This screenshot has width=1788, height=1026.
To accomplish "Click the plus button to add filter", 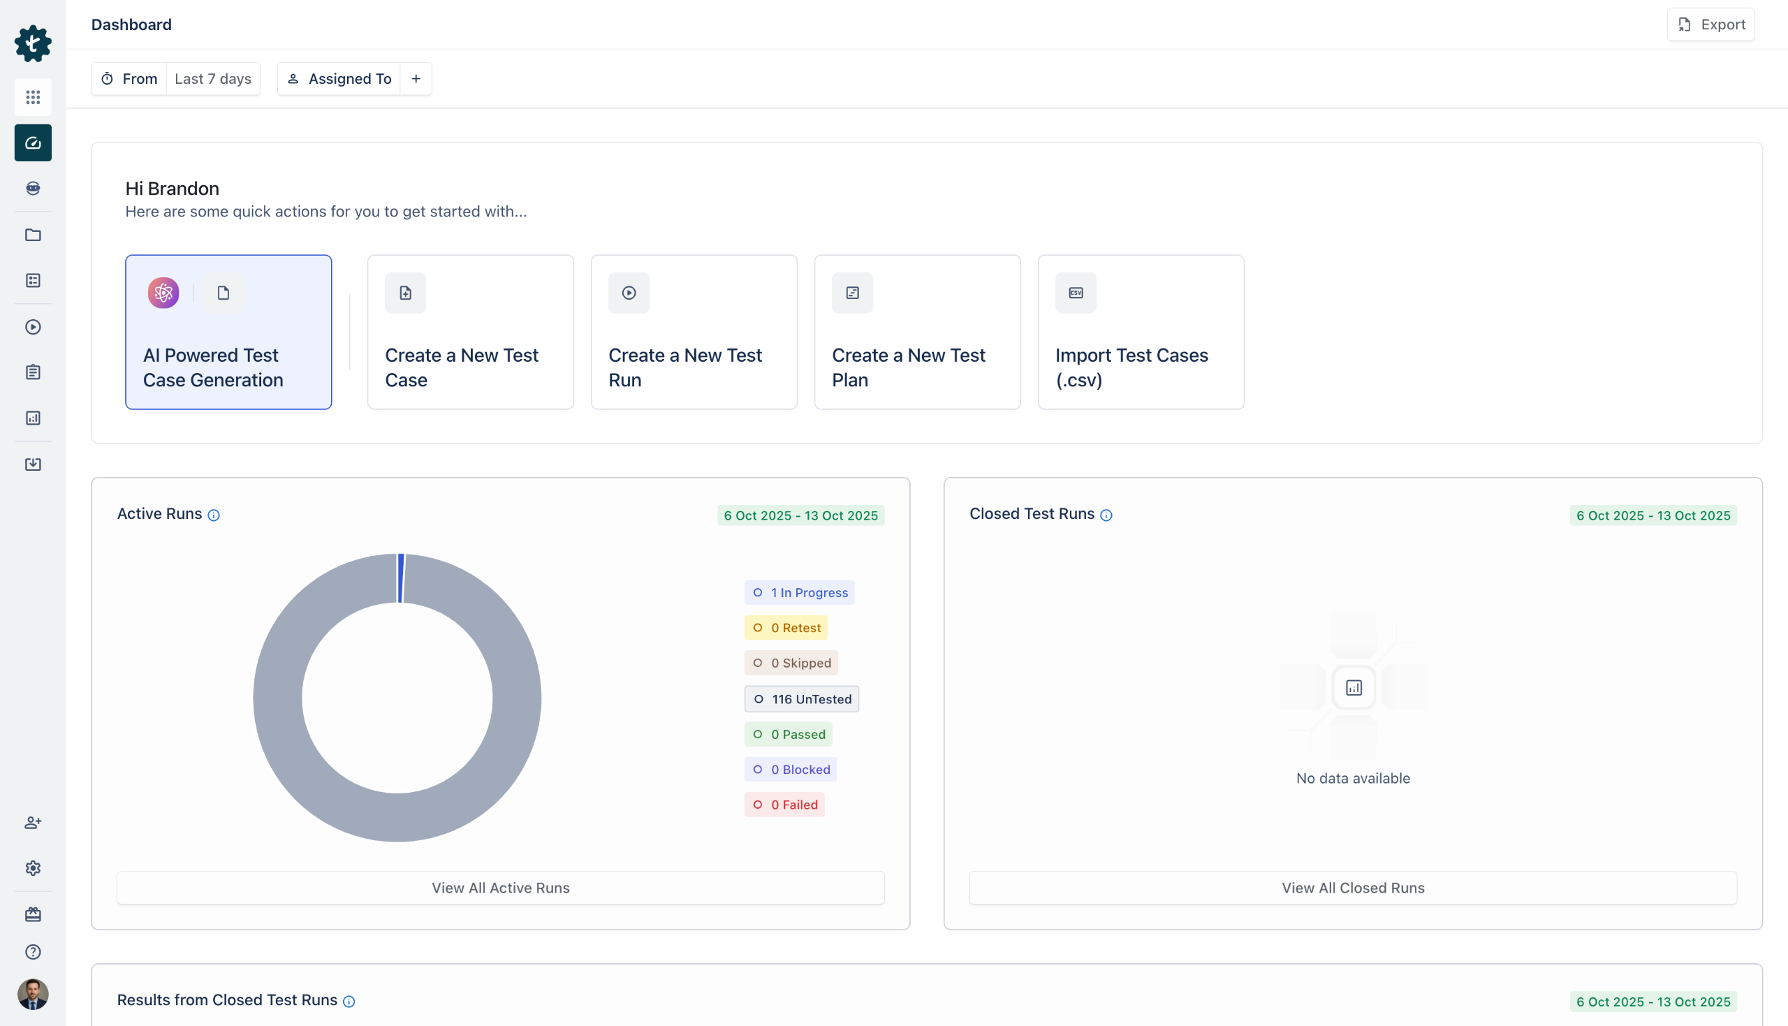I will pyautogui.click(x=416, y=79).
